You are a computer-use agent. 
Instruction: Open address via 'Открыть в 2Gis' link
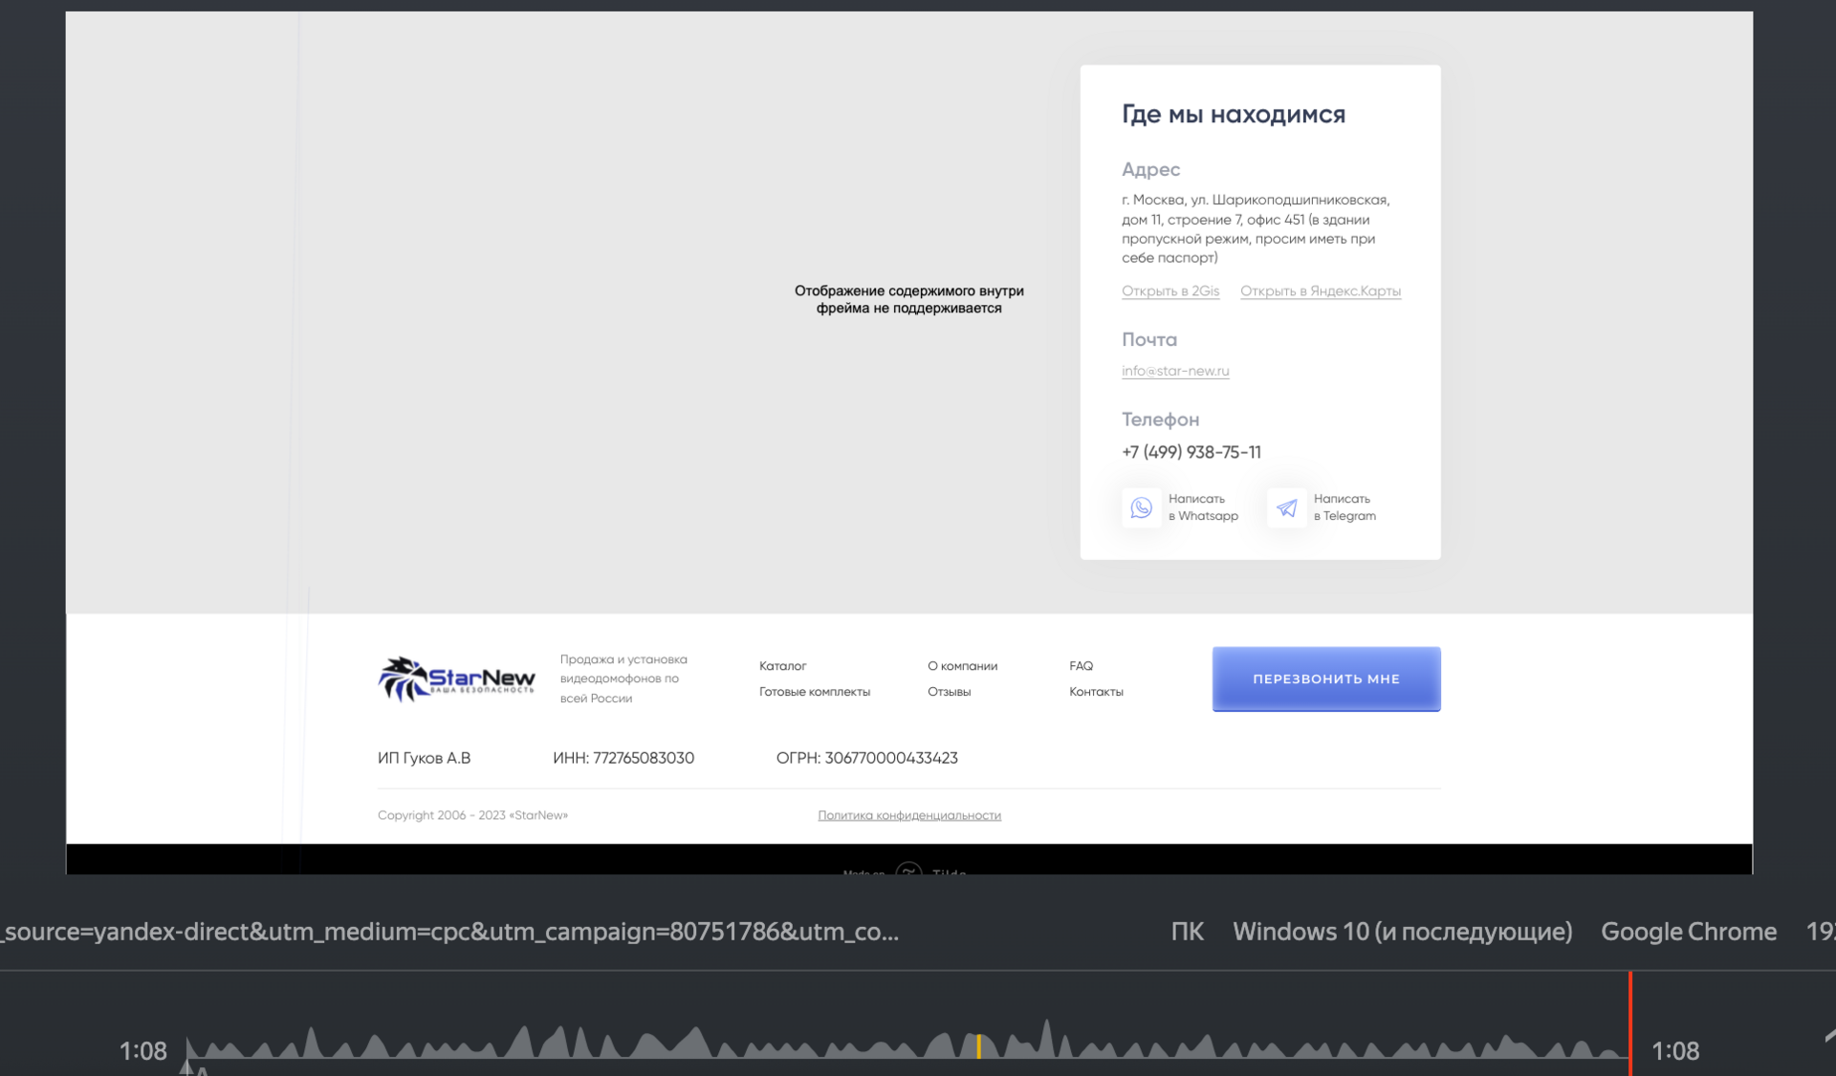(x=1170, y=291)
